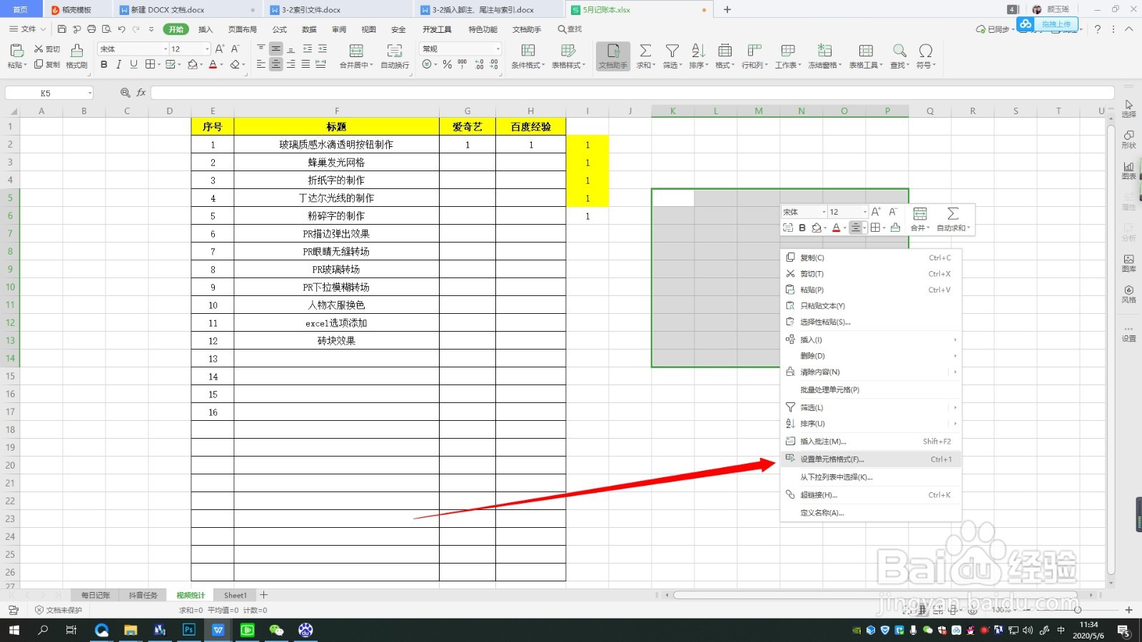Open the Windows Start menu

[x=14, y=630]
